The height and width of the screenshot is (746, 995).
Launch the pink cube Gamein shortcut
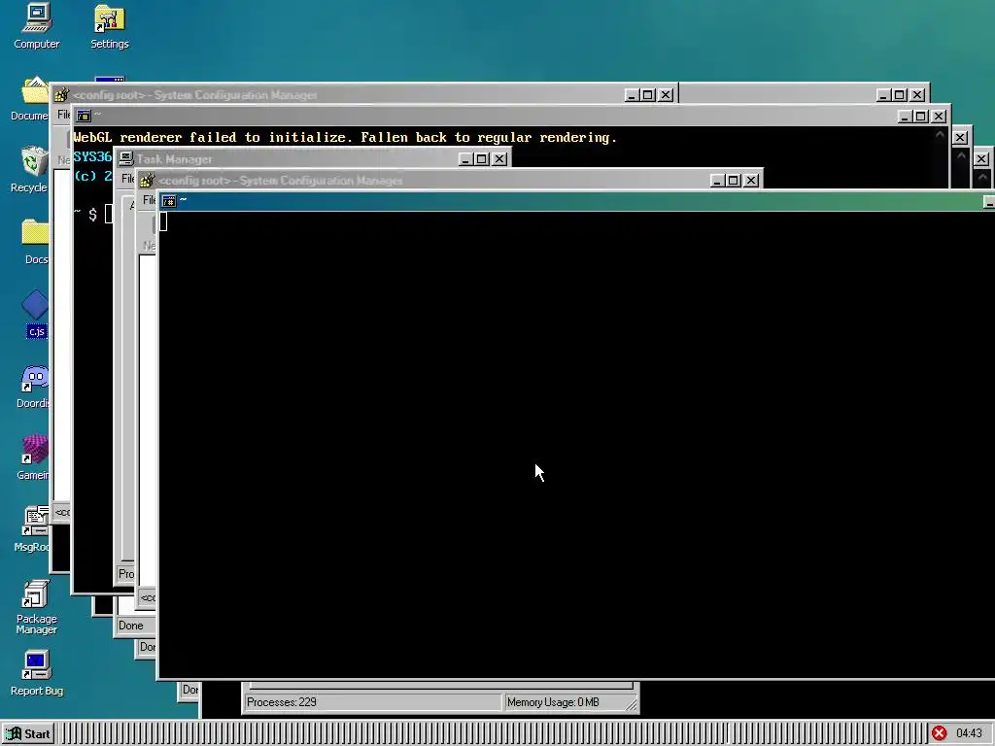point(34,458)
